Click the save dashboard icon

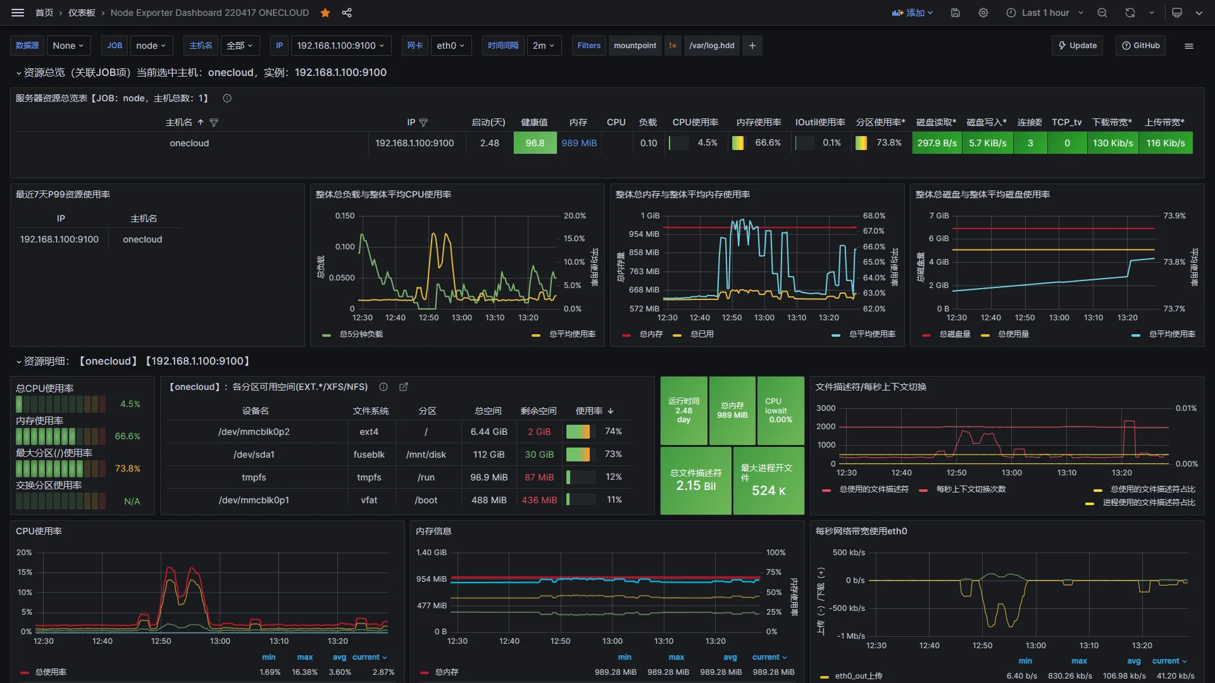(x=956, y=13)
